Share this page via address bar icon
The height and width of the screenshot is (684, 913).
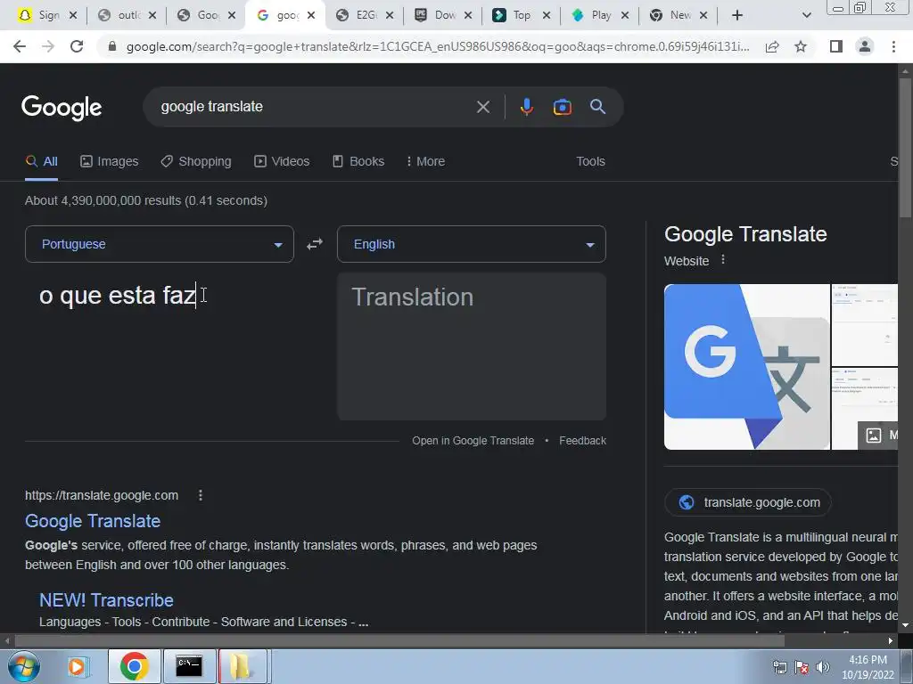click(x=772, y=46)
